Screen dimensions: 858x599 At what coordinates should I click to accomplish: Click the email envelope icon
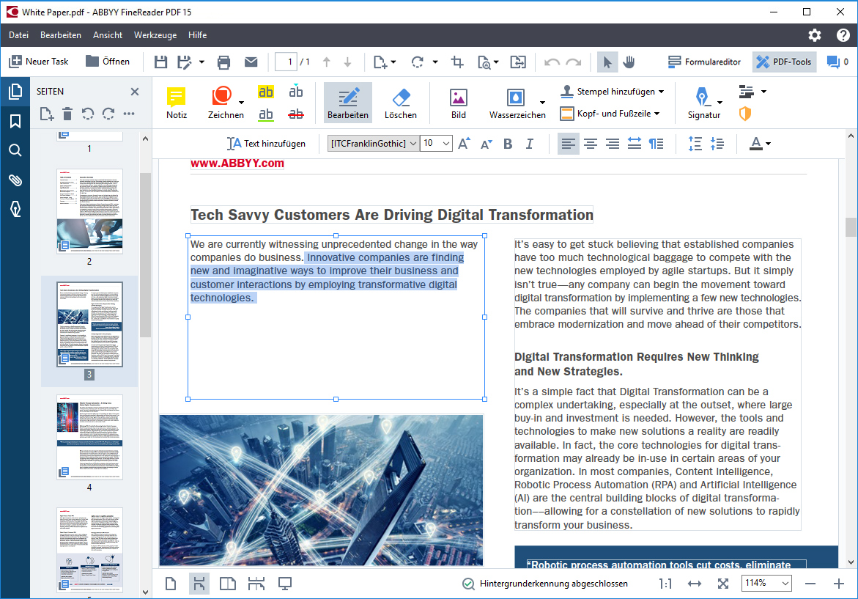click(x=251, y=62)
